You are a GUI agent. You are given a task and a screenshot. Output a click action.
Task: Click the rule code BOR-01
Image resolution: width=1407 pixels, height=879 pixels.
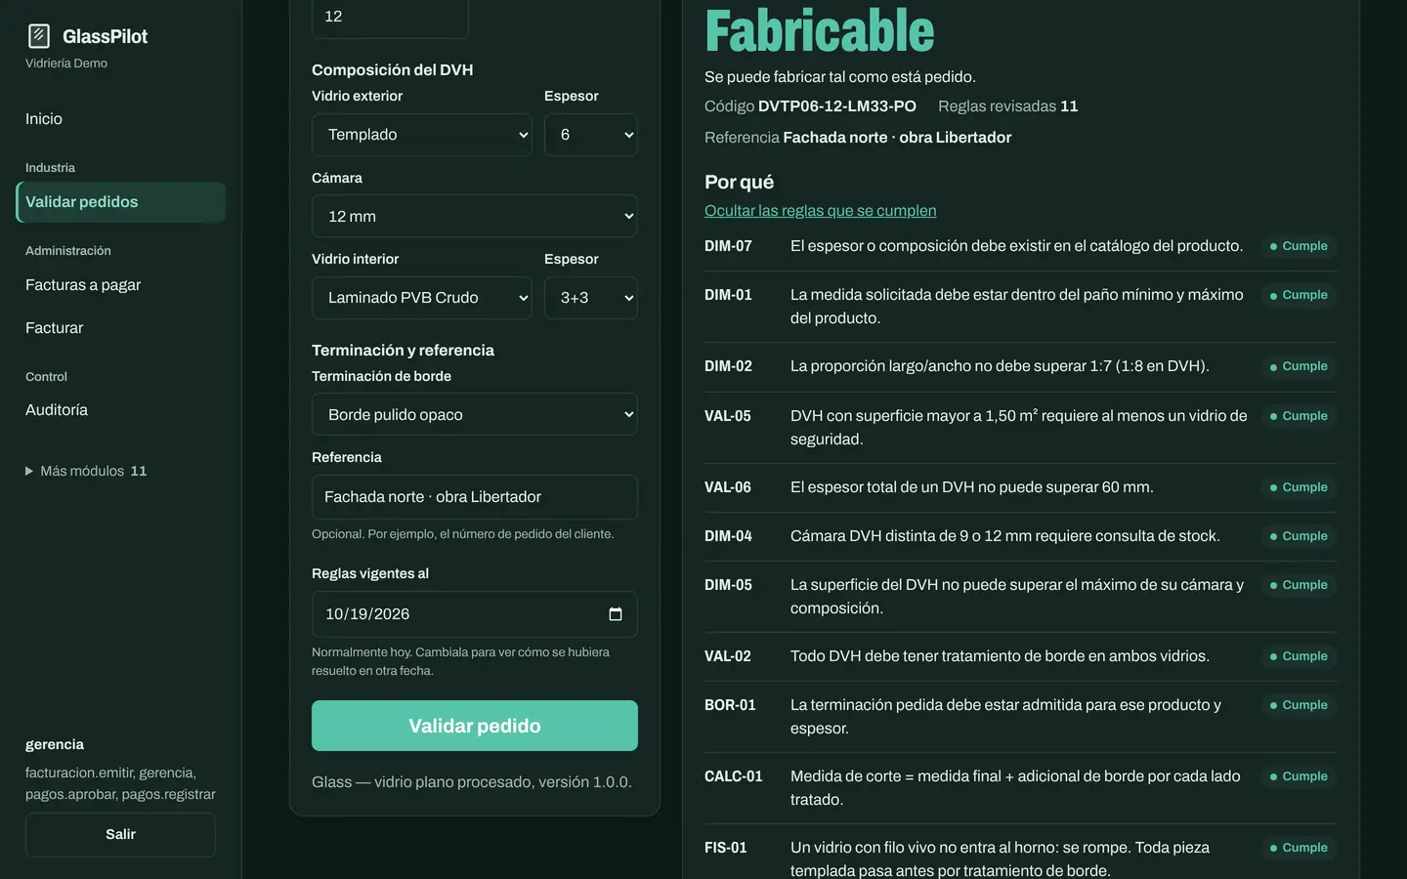click(x=730, y=705)
